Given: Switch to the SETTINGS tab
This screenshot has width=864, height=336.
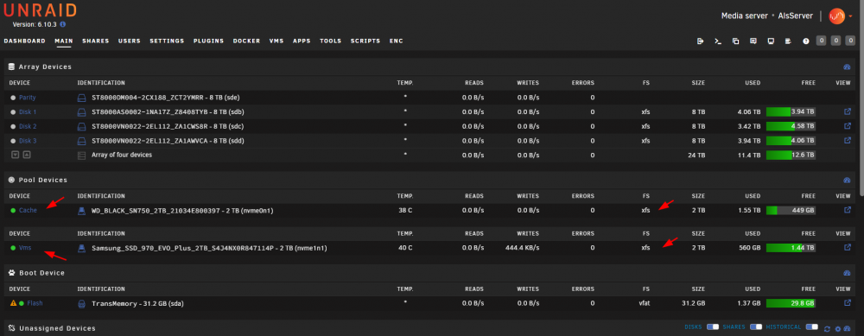Looking at the screenshot, I should pyautogui.click(x=167, y=41).
